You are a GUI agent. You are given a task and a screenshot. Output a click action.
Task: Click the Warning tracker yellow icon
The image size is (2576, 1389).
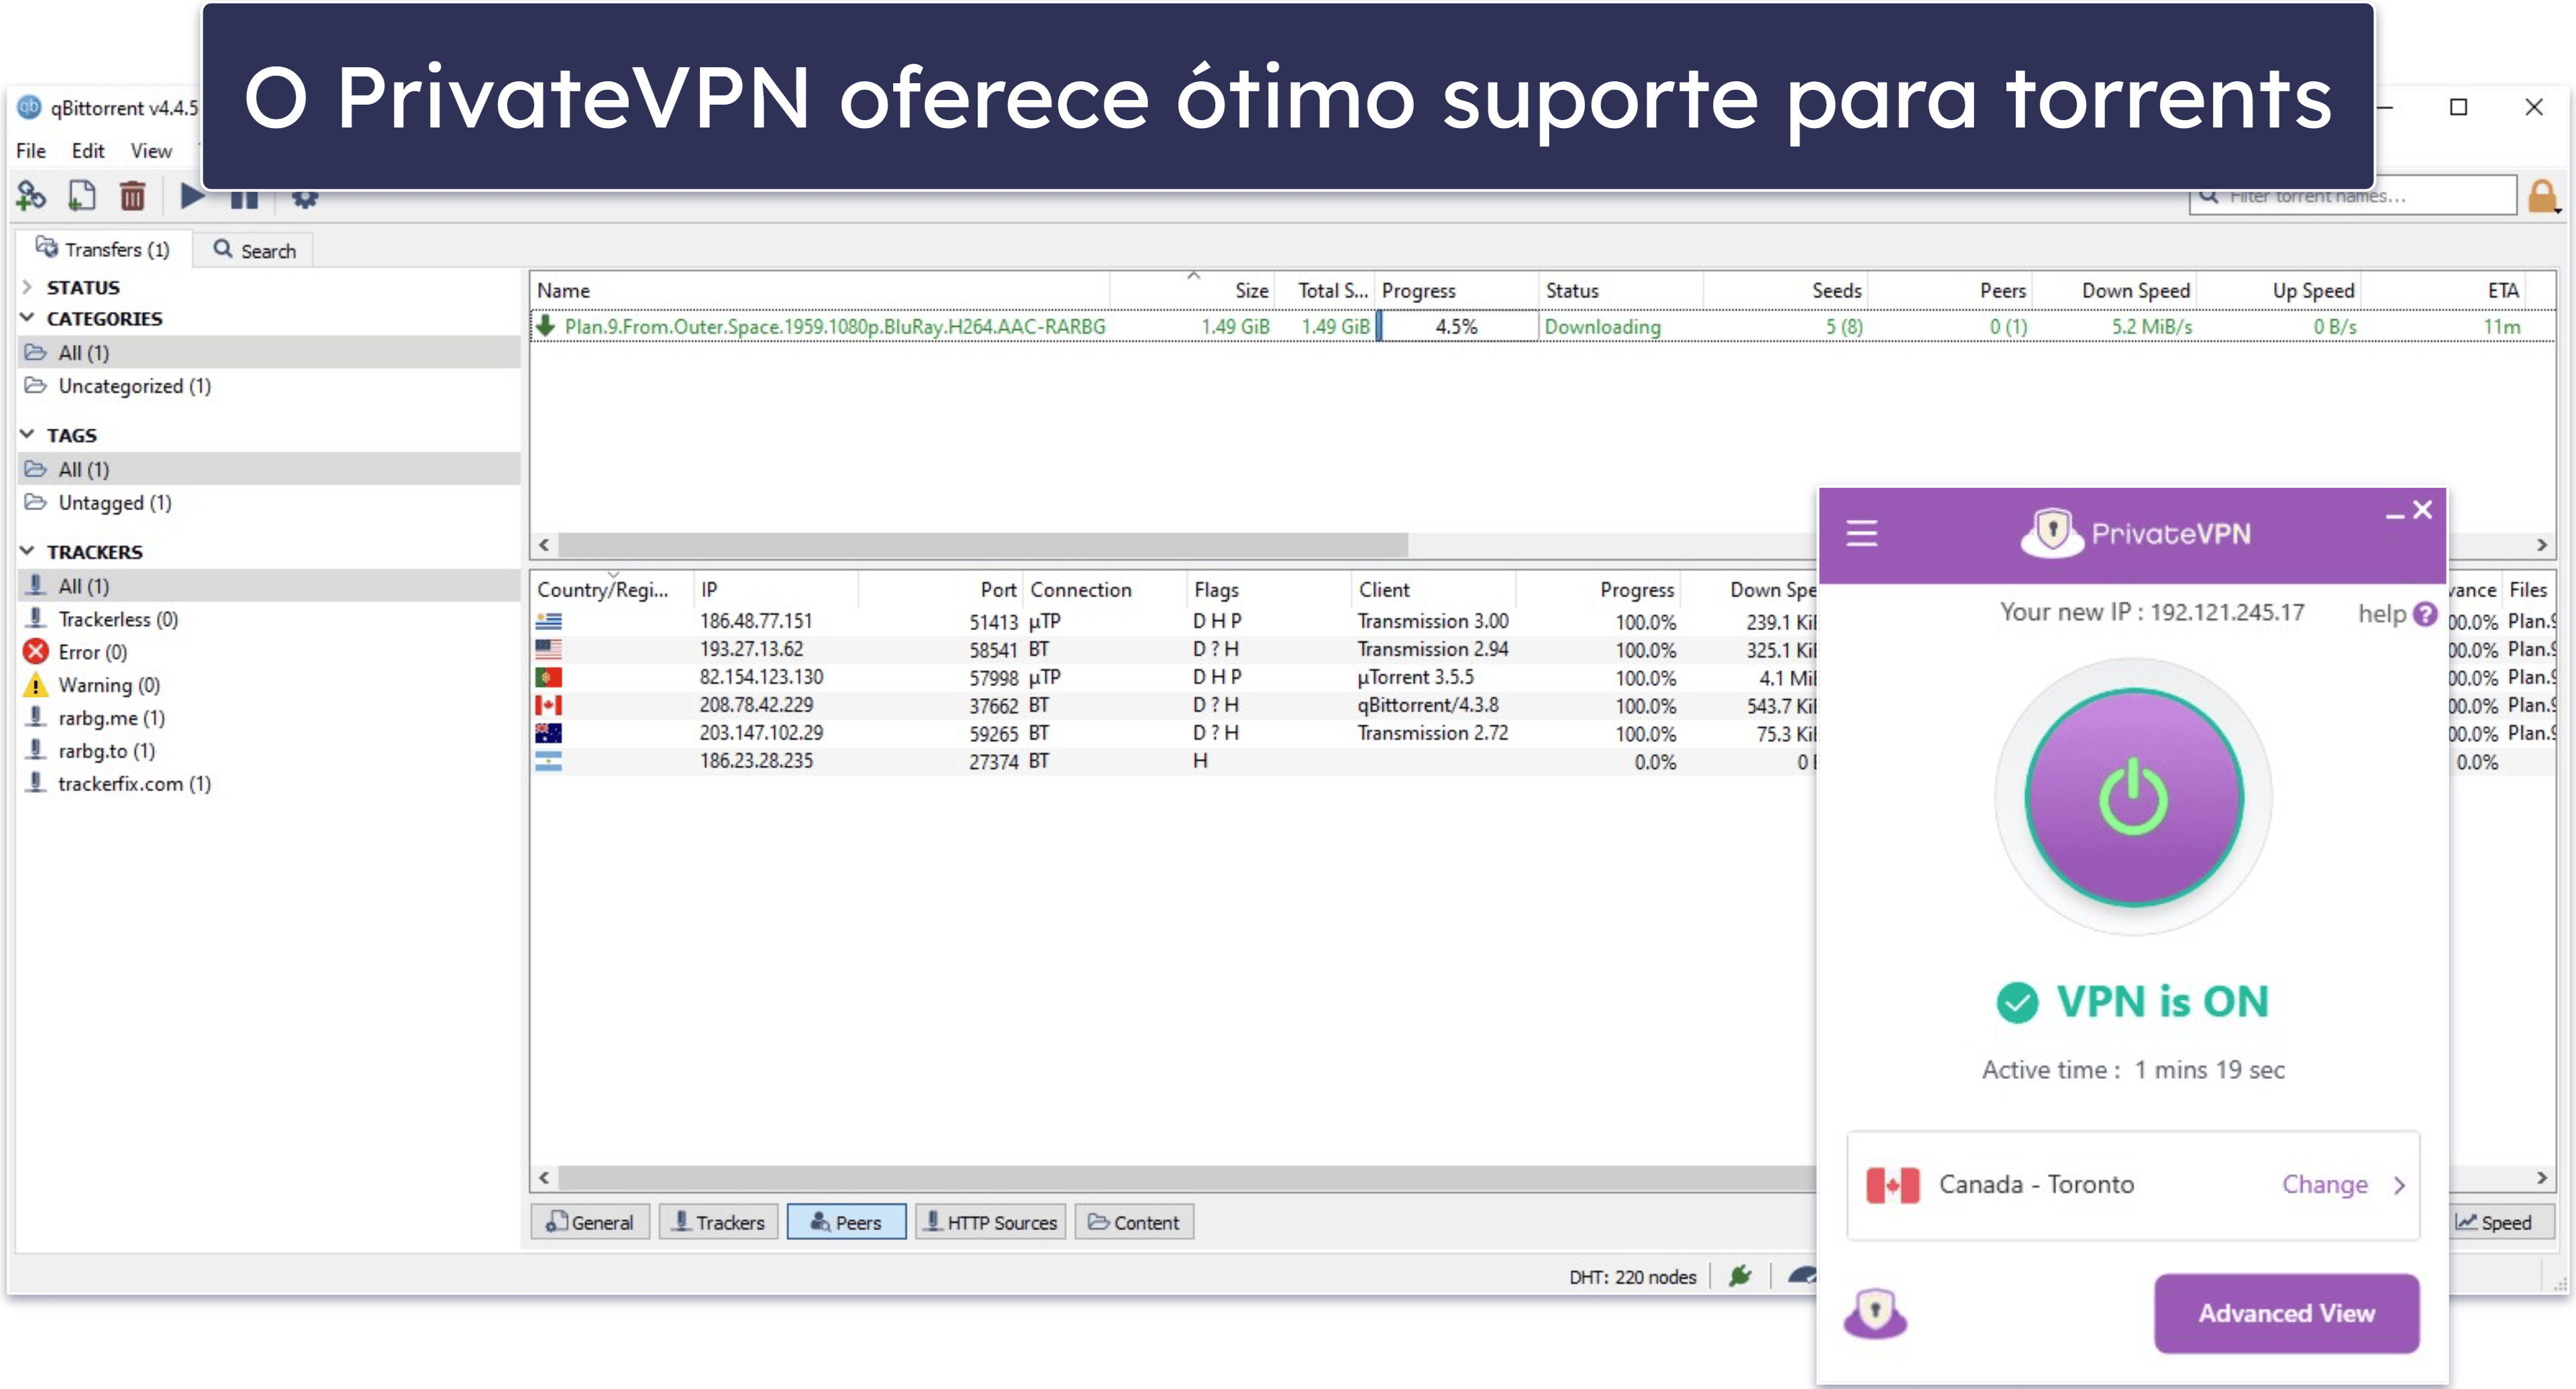tap(36, 685)
